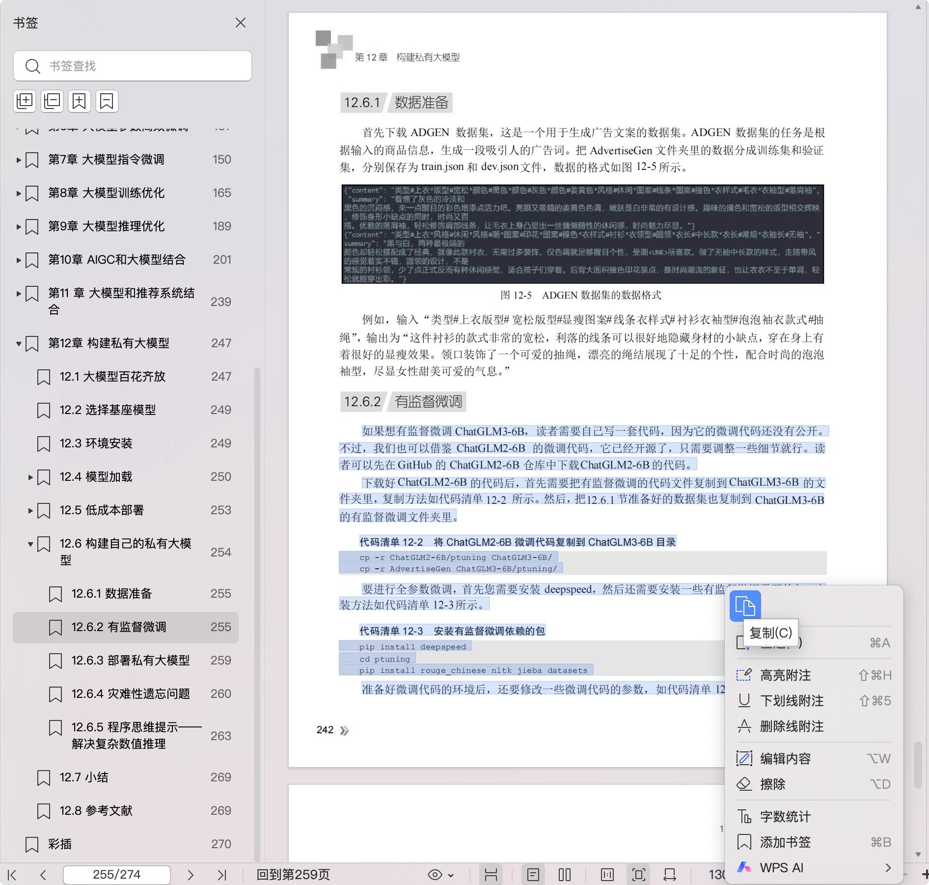Viewport: 929px width, 885px height.
Task: Toggle fit-page display mode
Action: 638,875
